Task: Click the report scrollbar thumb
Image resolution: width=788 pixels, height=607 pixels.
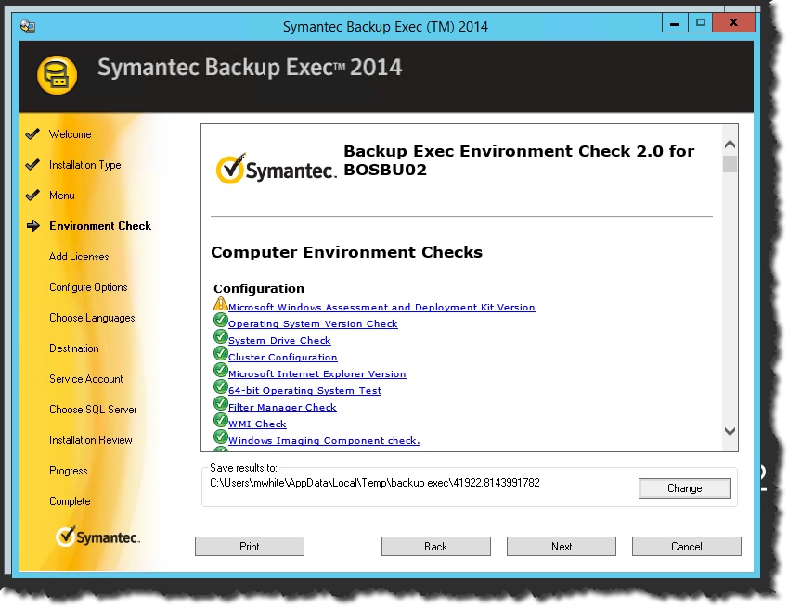Action: pos(730,164)
